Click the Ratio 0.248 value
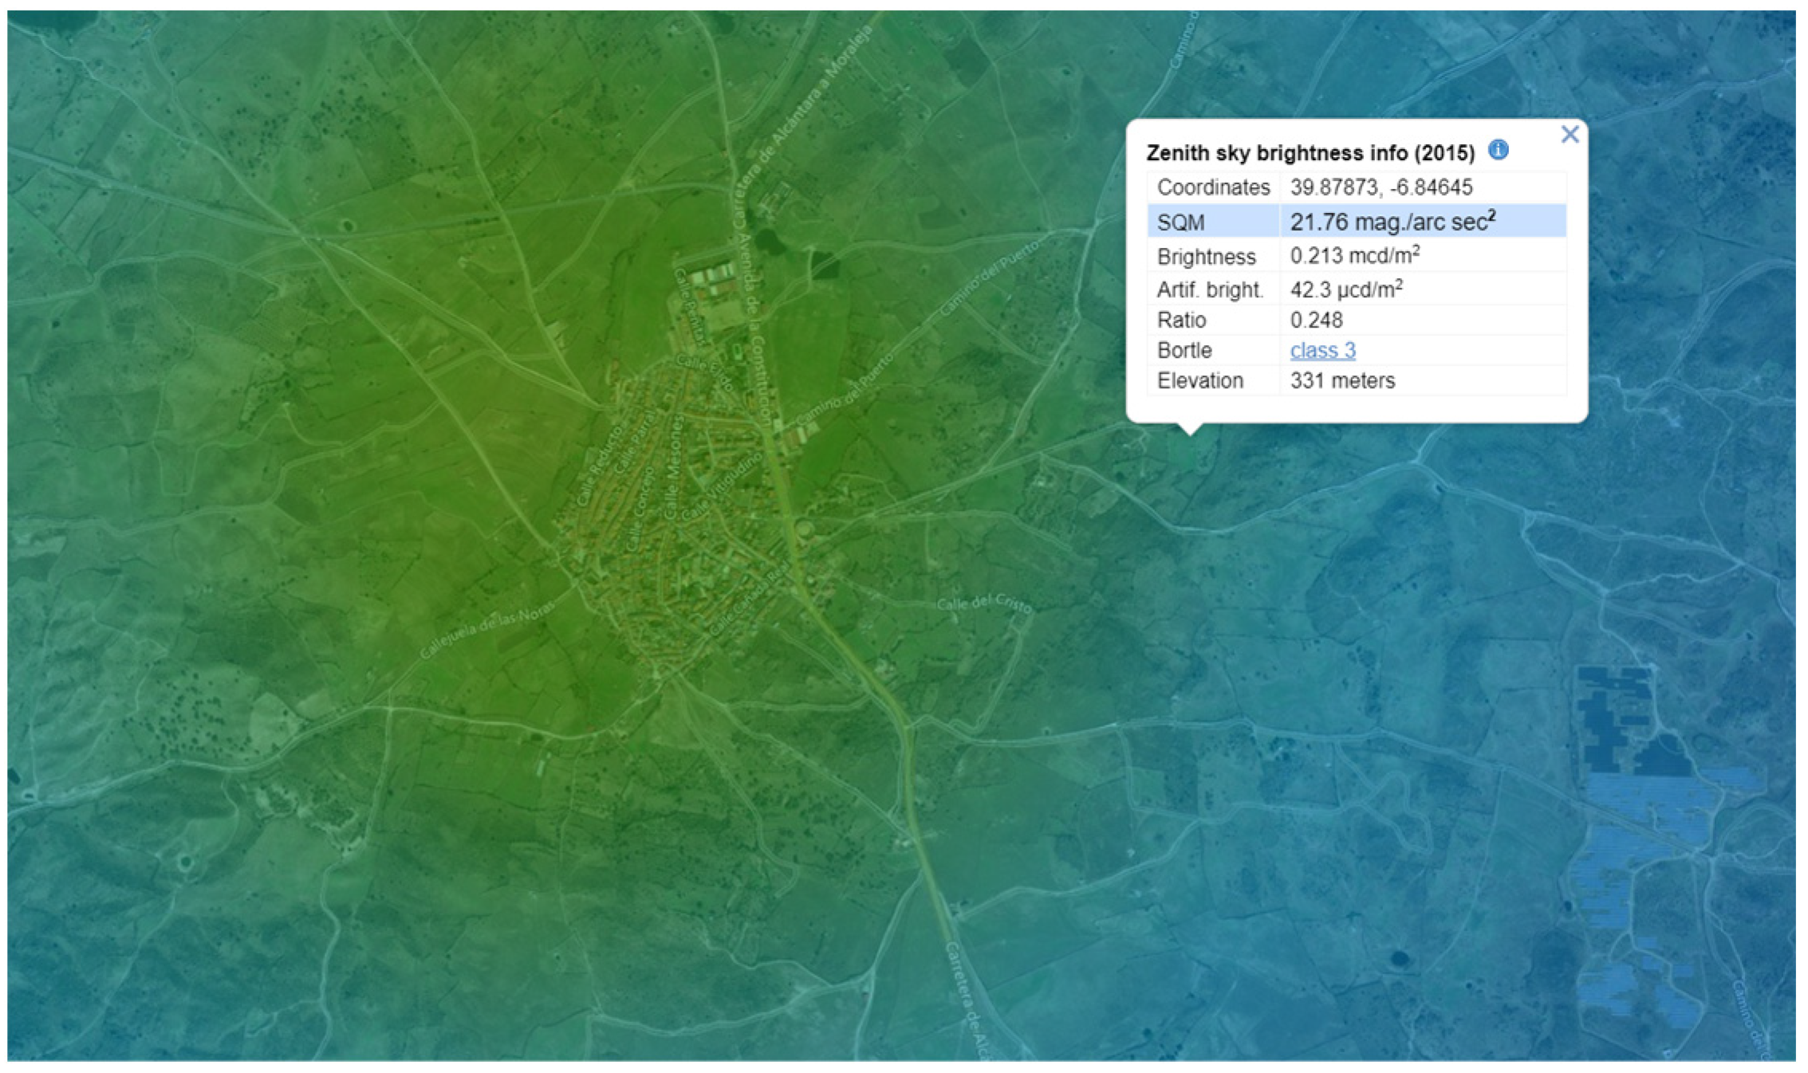The width and height of the screenshot is (1808, 1073). [x=1316, y=320]
